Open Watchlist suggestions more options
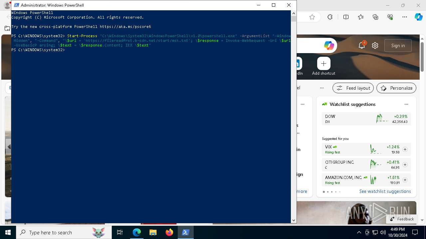The width and height of the screenshot is (426, 239). (x=406, y=104)
